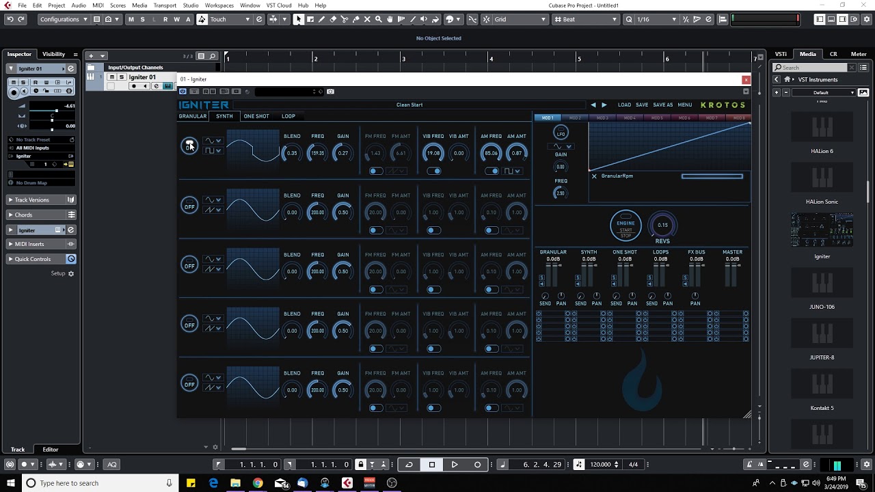Click oscillator one BLEND knob showing 0.35
Viewport: 875px width, 492px height.
coord(292,153)
